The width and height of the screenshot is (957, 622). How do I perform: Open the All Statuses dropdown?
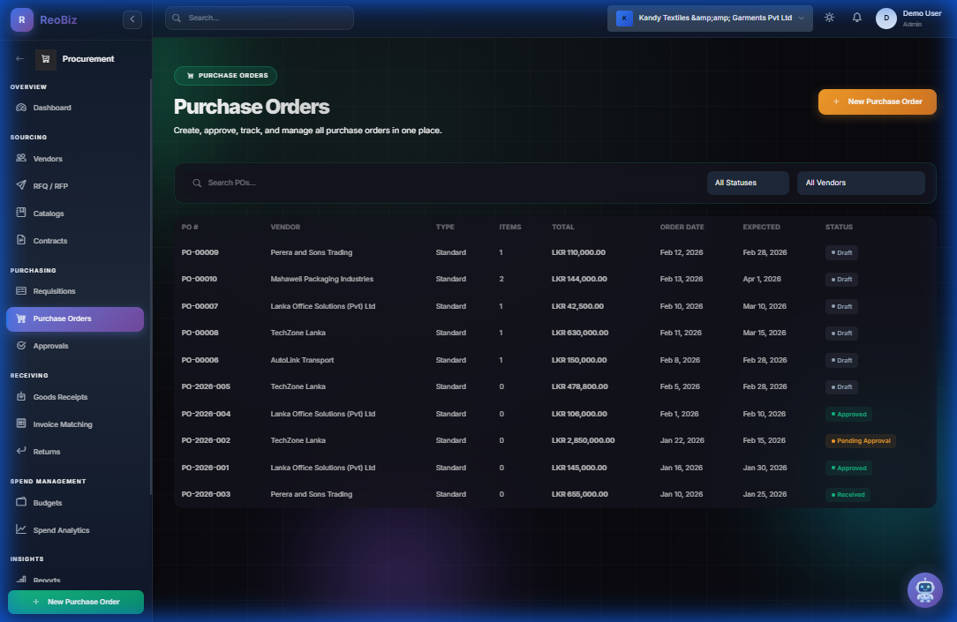pyautogui.click(x=747, y=183)
